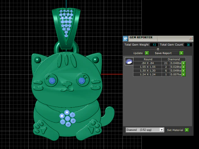Close the Gem Reporter panel
The image size is (199, 149).
(x=191, y=38)
